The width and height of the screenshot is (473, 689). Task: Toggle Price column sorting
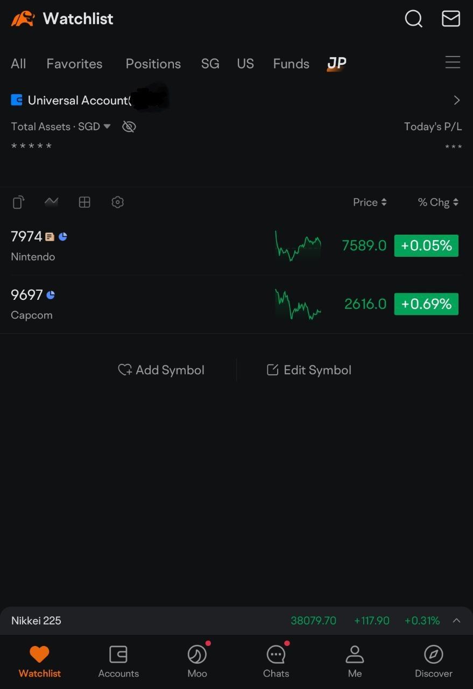point(370,202)
